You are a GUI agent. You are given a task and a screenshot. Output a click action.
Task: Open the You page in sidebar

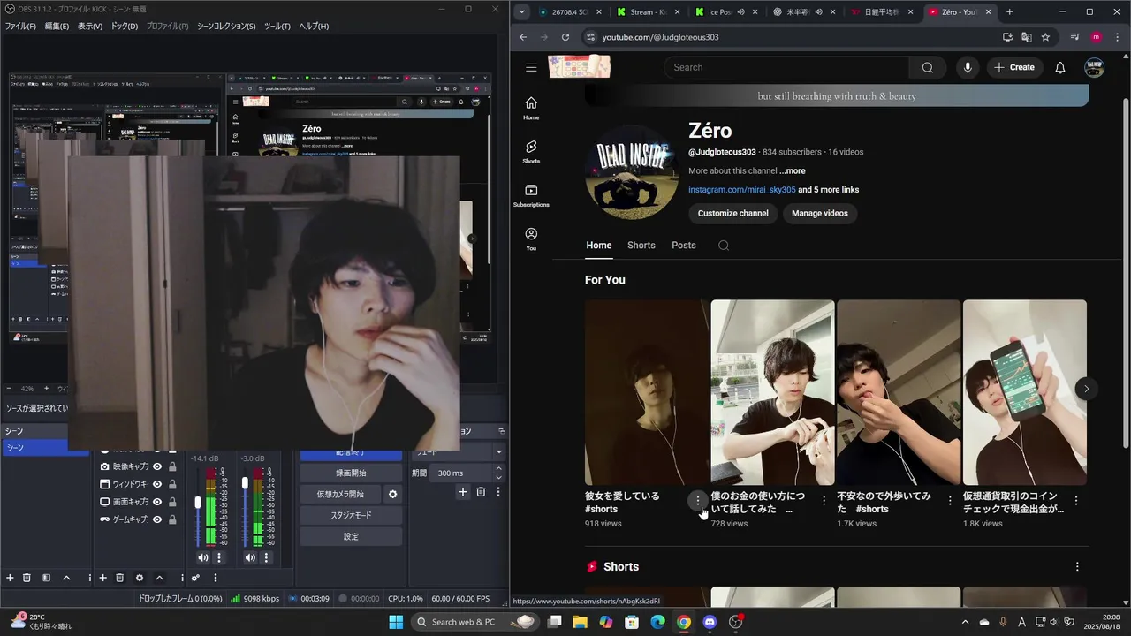coord(531,238)
